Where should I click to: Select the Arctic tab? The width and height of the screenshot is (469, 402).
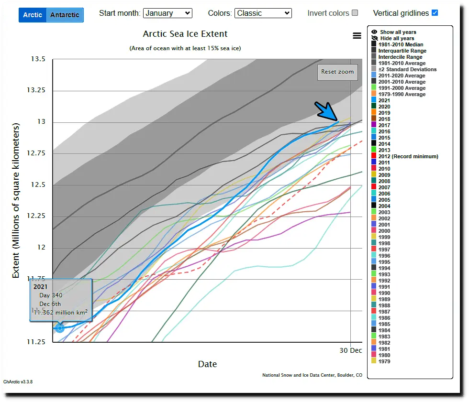click(x=33, y=15)
